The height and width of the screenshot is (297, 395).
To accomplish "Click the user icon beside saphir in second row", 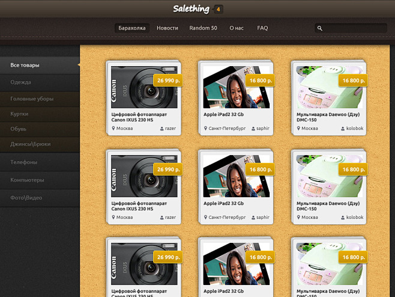I will [x=253, y=218].
